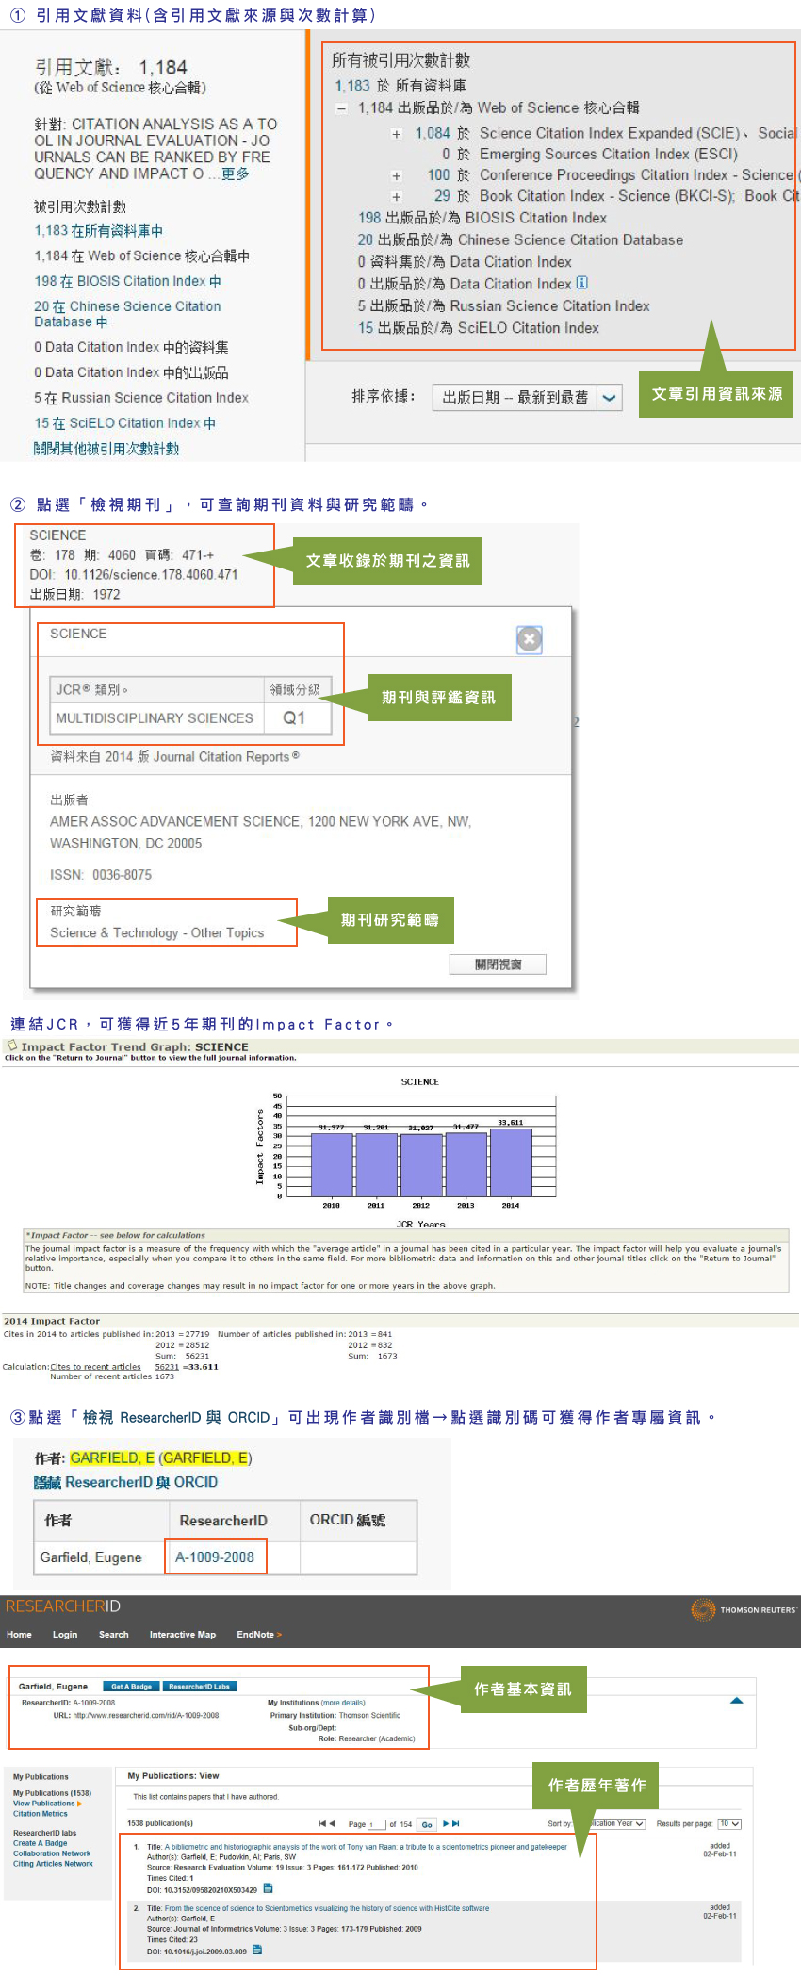This screenshot has height=1977, width=801.
Task: Click the 隱藏 ResearcherID 與 ORCID link
Action: (x=126, y=1482)
